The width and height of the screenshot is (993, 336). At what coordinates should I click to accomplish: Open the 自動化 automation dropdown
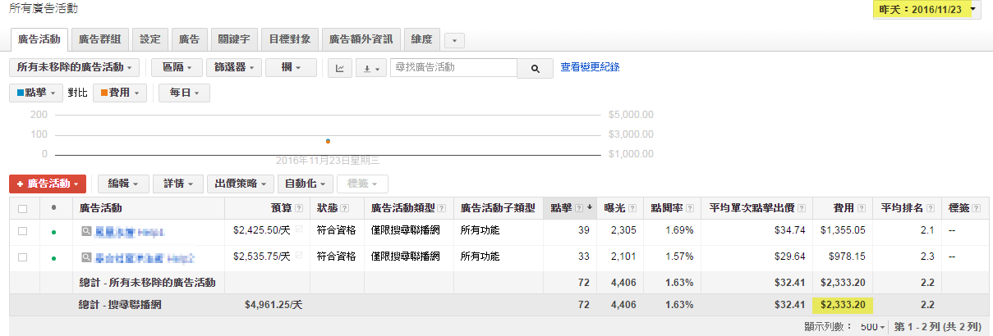(306, 184)
